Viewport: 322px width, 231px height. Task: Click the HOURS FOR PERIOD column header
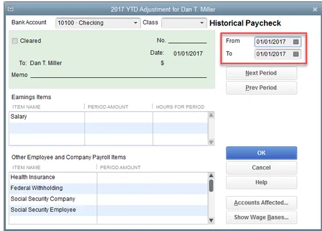(180, 107)
